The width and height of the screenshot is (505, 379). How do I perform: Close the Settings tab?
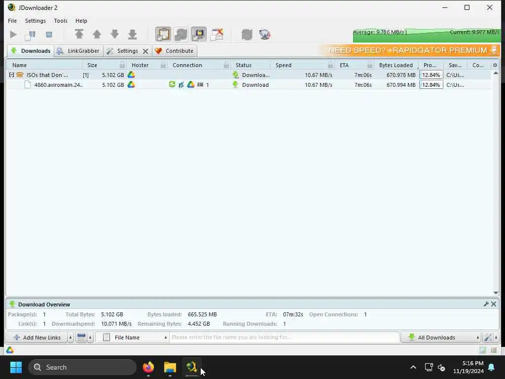click(145, 51)
